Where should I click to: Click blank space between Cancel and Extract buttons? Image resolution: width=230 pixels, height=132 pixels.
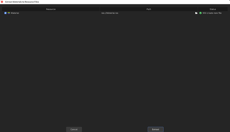tap(115, 129)
